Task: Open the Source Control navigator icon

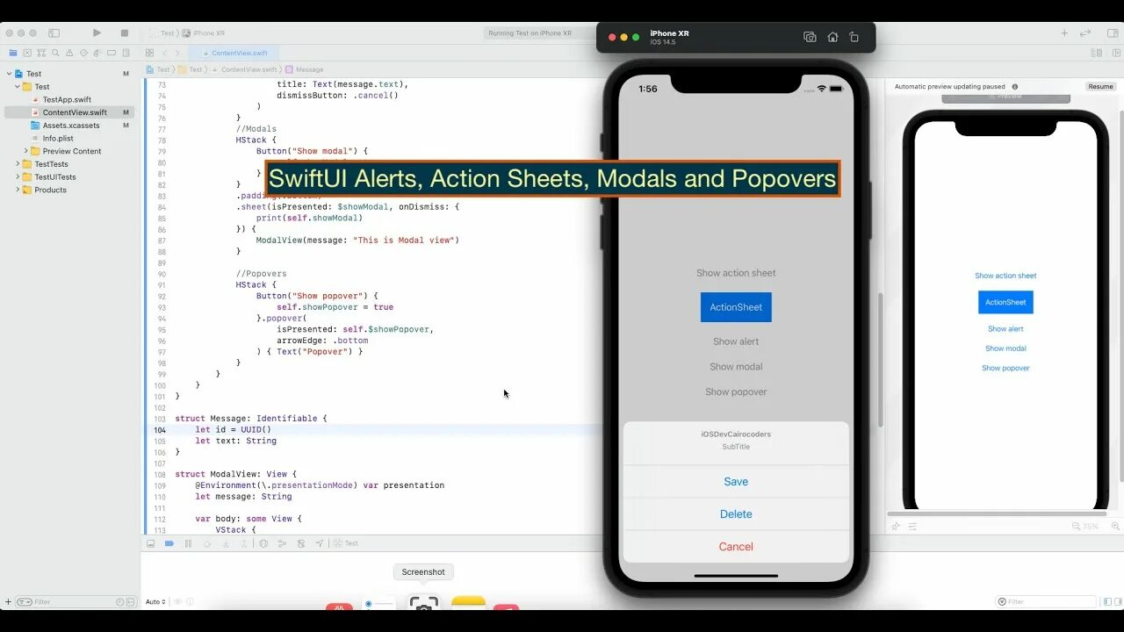Action: pos(27,53)
